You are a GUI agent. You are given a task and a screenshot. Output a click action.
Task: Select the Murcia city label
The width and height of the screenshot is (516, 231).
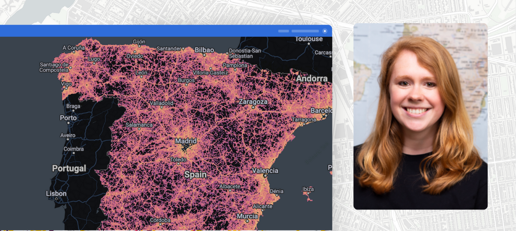[248, 216]
